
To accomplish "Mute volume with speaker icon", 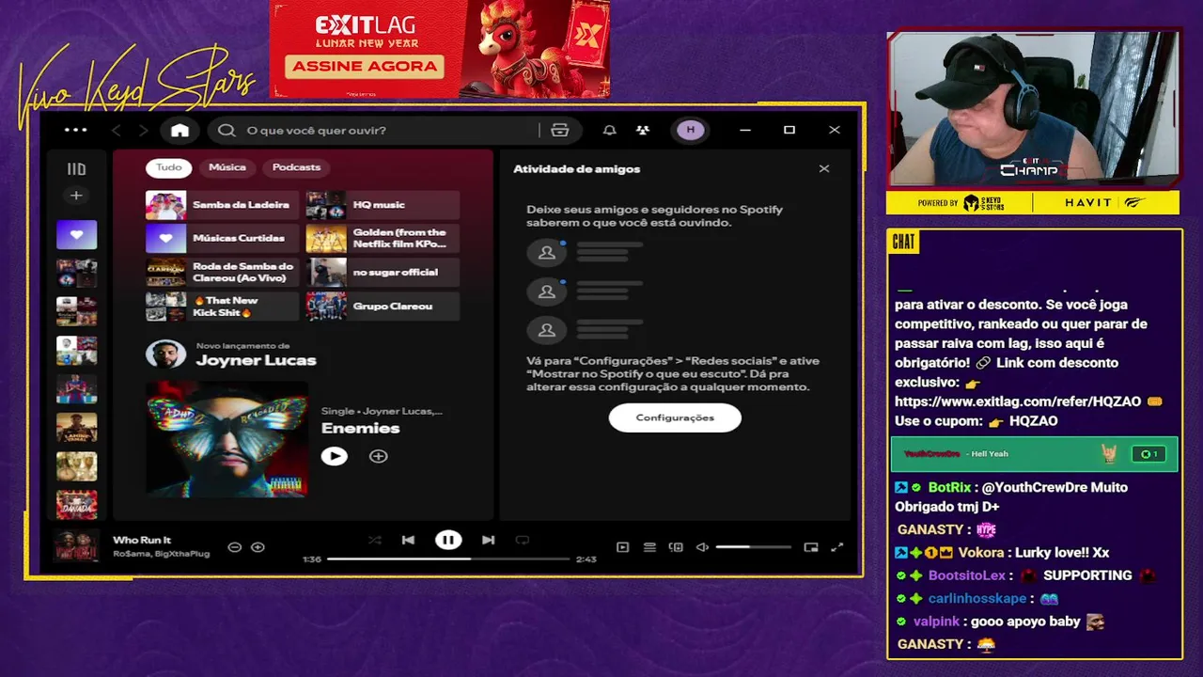I will (702, 547).
